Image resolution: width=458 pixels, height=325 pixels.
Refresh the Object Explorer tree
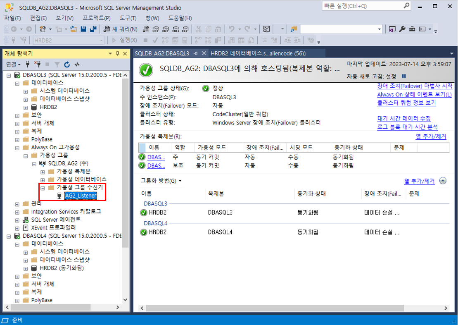(x=67, y=65)
